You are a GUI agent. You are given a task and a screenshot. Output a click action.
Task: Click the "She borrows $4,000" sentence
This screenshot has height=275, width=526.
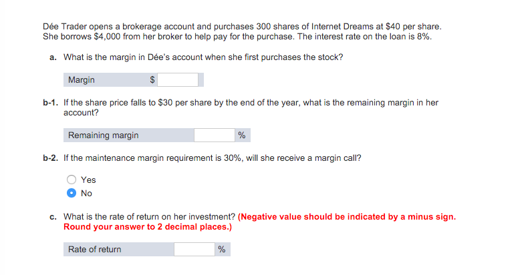click(x=237, y=37)
